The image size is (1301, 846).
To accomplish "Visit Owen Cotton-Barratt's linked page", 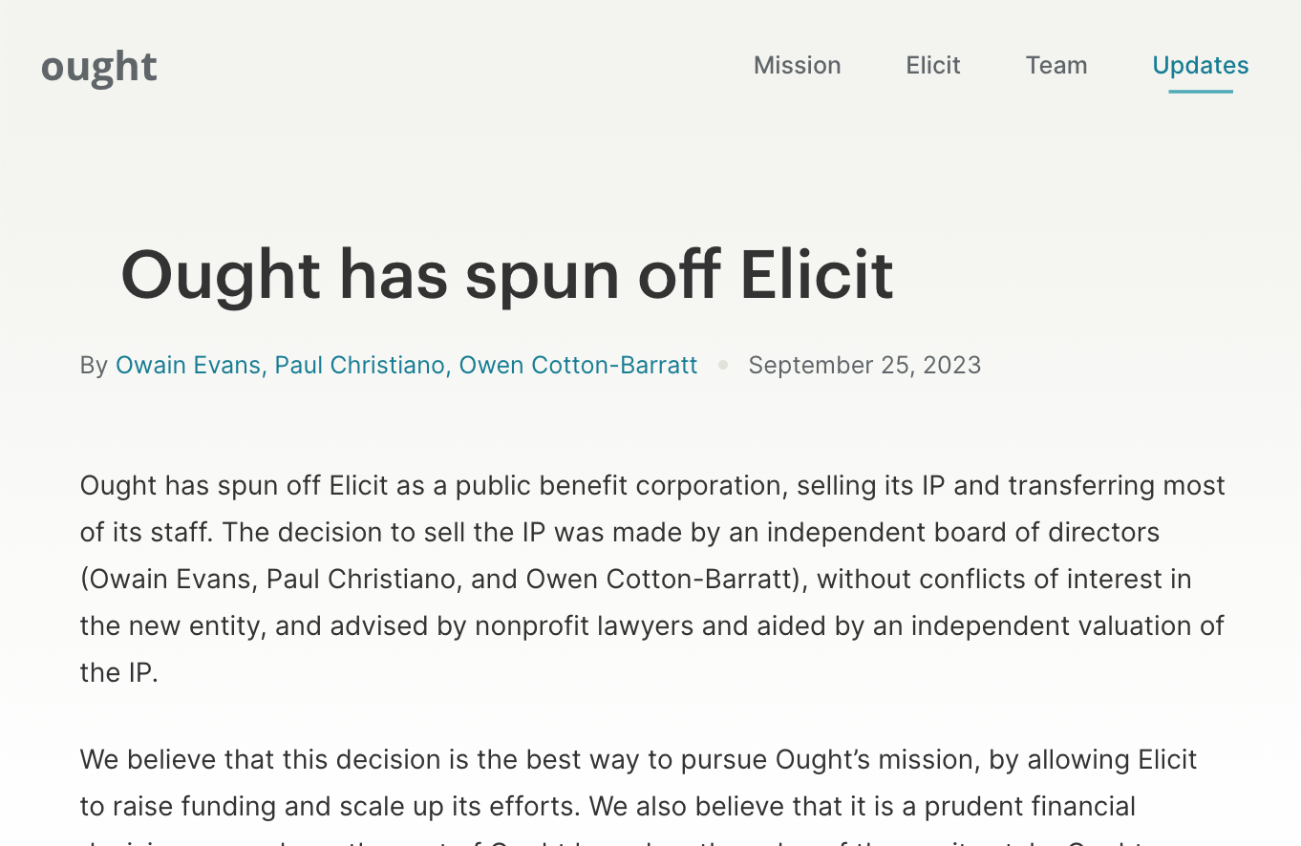I will coord(578,365).
